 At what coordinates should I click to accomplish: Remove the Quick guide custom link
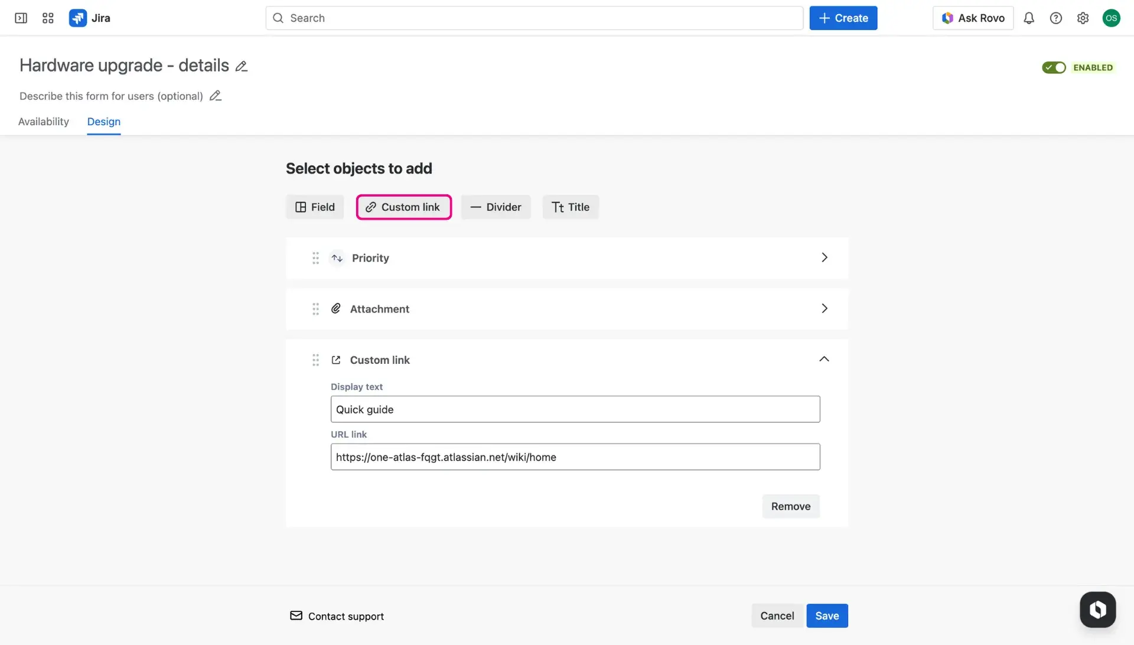pyautogui.click(x=790, y=506)
